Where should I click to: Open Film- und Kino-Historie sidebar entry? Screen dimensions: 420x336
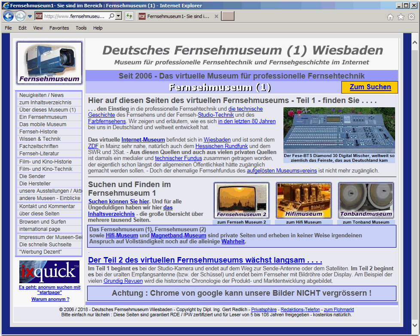point(49,162)
